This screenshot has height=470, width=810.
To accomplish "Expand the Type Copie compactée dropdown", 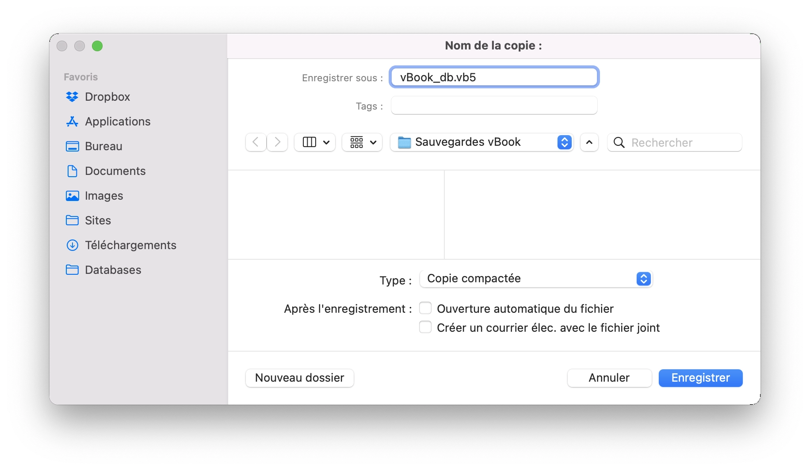I will pos(536,279).
